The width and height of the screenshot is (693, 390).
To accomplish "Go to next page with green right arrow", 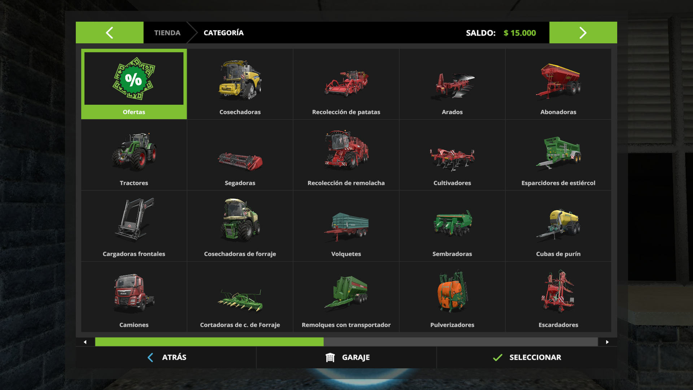I will (583, 32).
